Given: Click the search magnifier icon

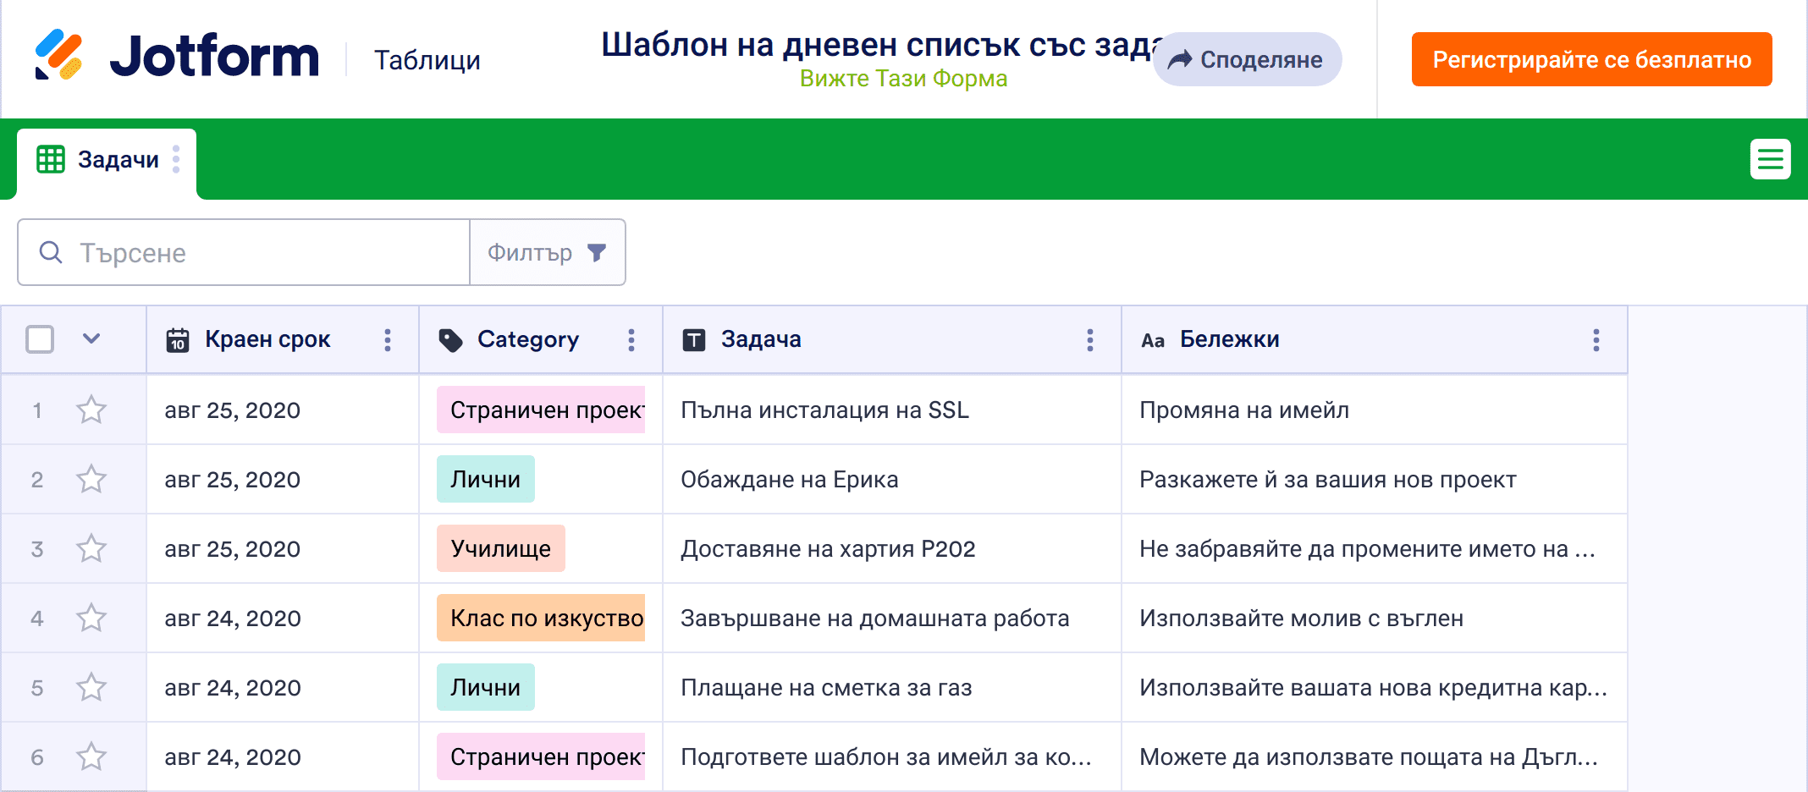Looking at the screenshot, I should [51, 252].
